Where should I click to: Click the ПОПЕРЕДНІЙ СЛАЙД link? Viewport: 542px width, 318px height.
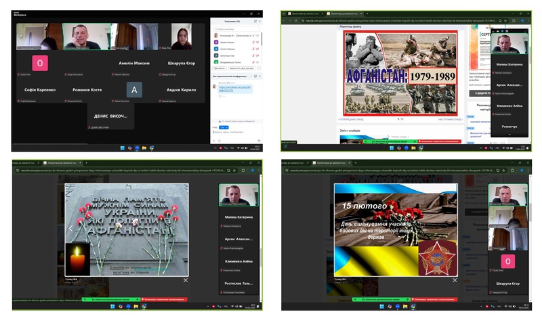pyautogui.click(x=350, y=119)
